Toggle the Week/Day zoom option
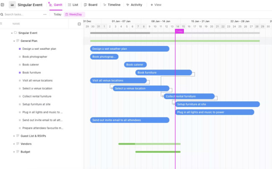 tap(74, 14)
